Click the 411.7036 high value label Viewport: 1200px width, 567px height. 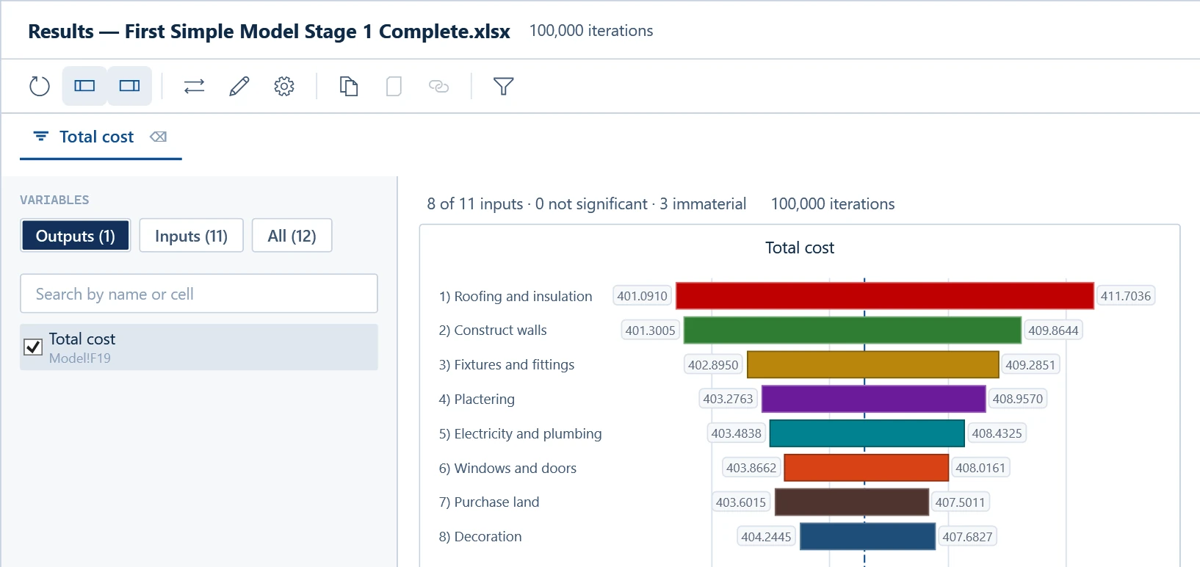coord(1126,296)
